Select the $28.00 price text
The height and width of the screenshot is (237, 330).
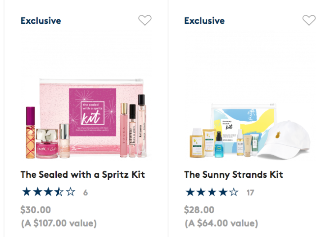(x=199, y=210)
